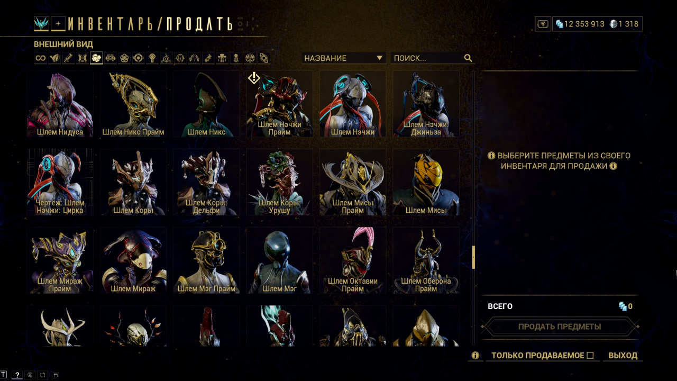Click the inventory list scrollbar handle
Viewport: 677px width, 381px height.
pyautogui.click(x=473, y=257)
